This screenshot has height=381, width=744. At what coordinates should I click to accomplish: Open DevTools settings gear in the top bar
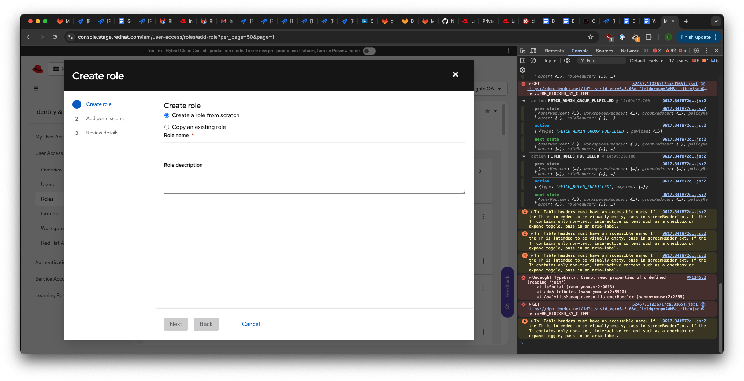click(x=696, y=51)
